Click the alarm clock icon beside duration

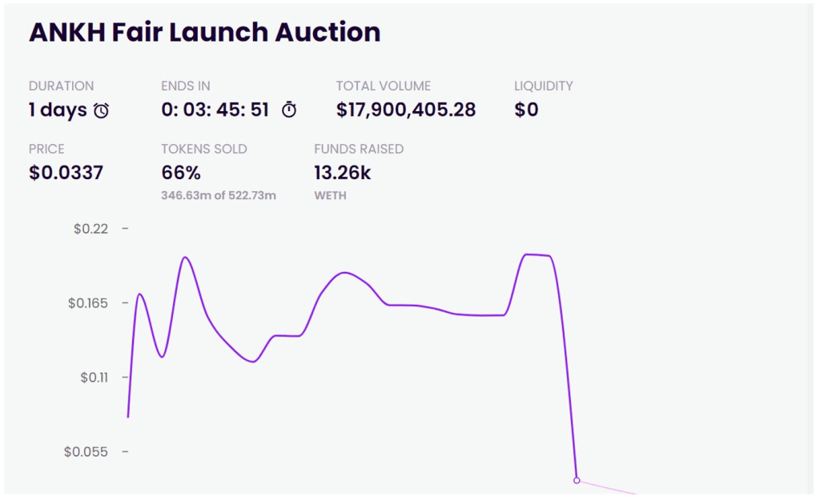(102, 110)
